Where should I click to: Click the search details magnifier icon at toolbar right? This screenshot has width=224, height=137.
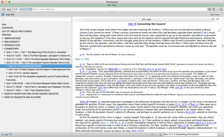[x=209, y=9]
